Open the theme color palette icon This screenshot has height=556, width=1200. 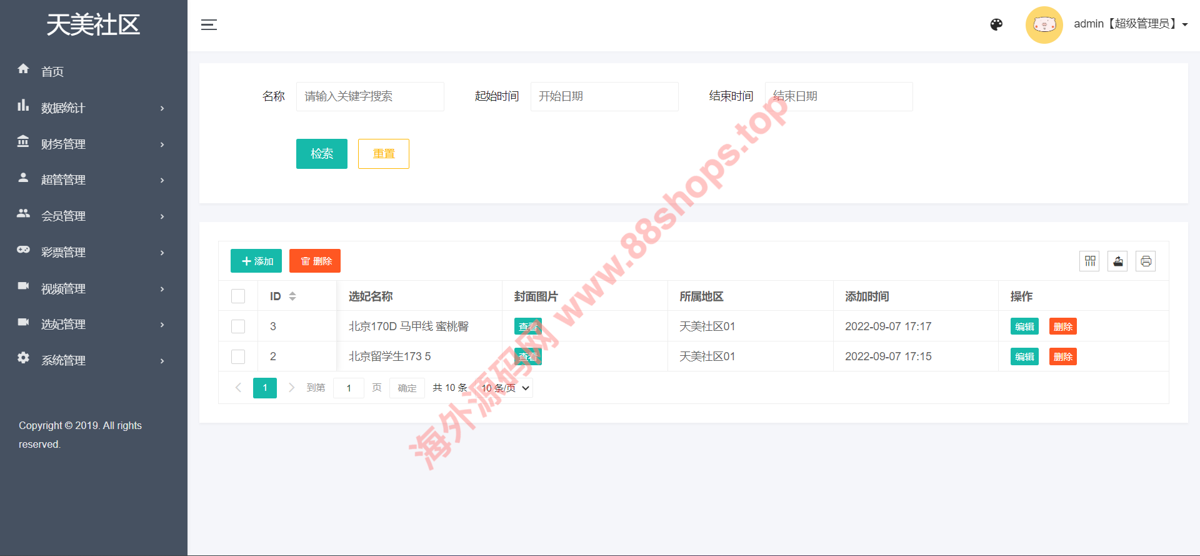(x=996, y=24)
